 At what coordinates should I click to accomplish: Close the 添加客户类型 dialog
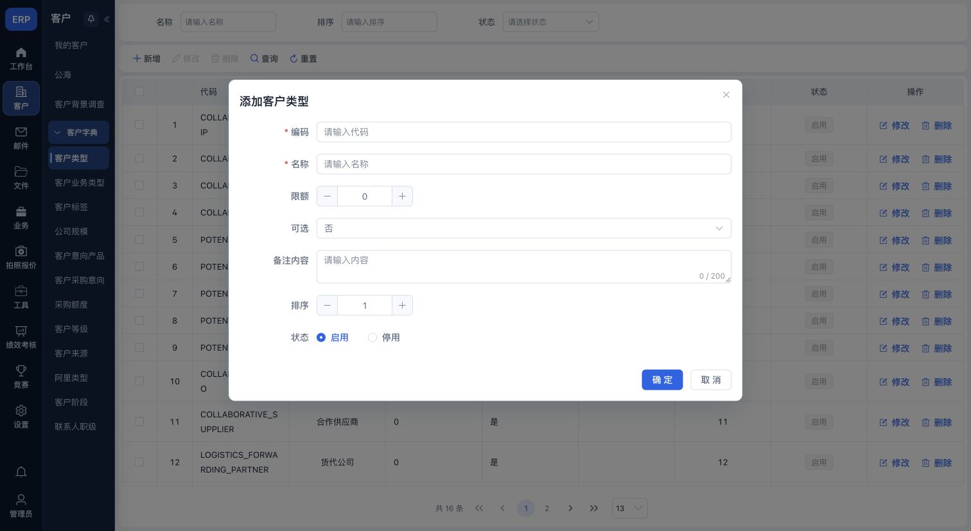pos(726,95)
